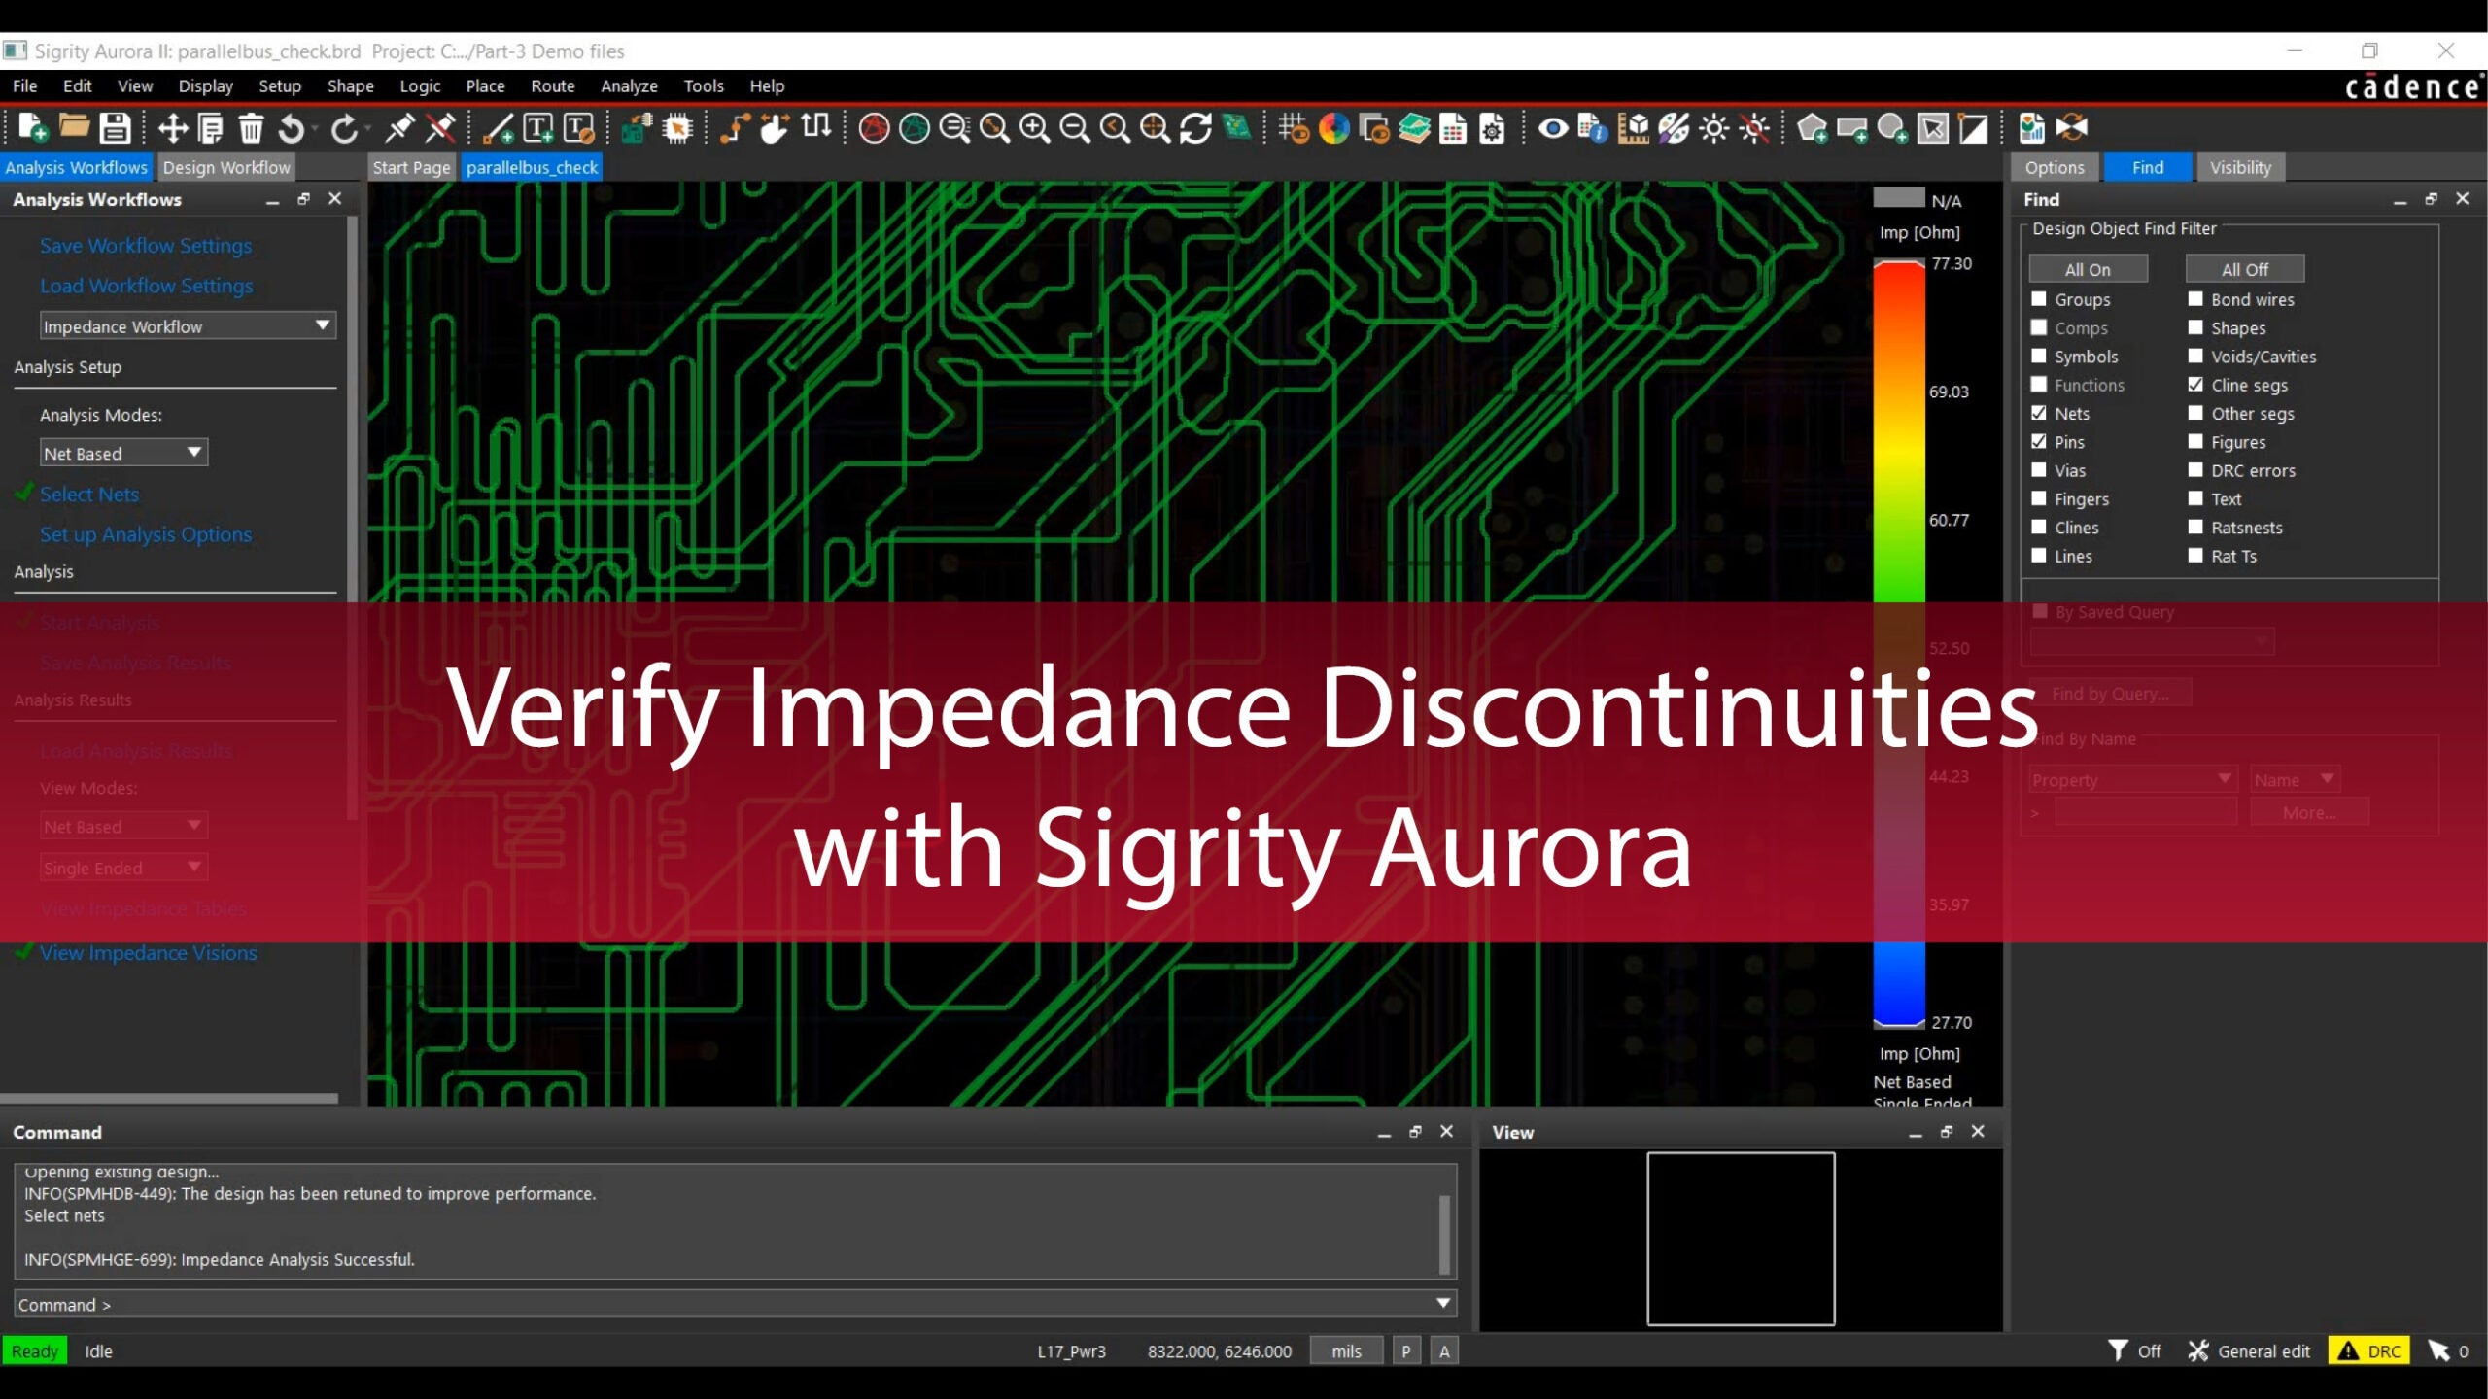This screenshot has width=2488, height=1399.
Task: Click the Copy objects toolbar icon
Action: click(210, 127)
